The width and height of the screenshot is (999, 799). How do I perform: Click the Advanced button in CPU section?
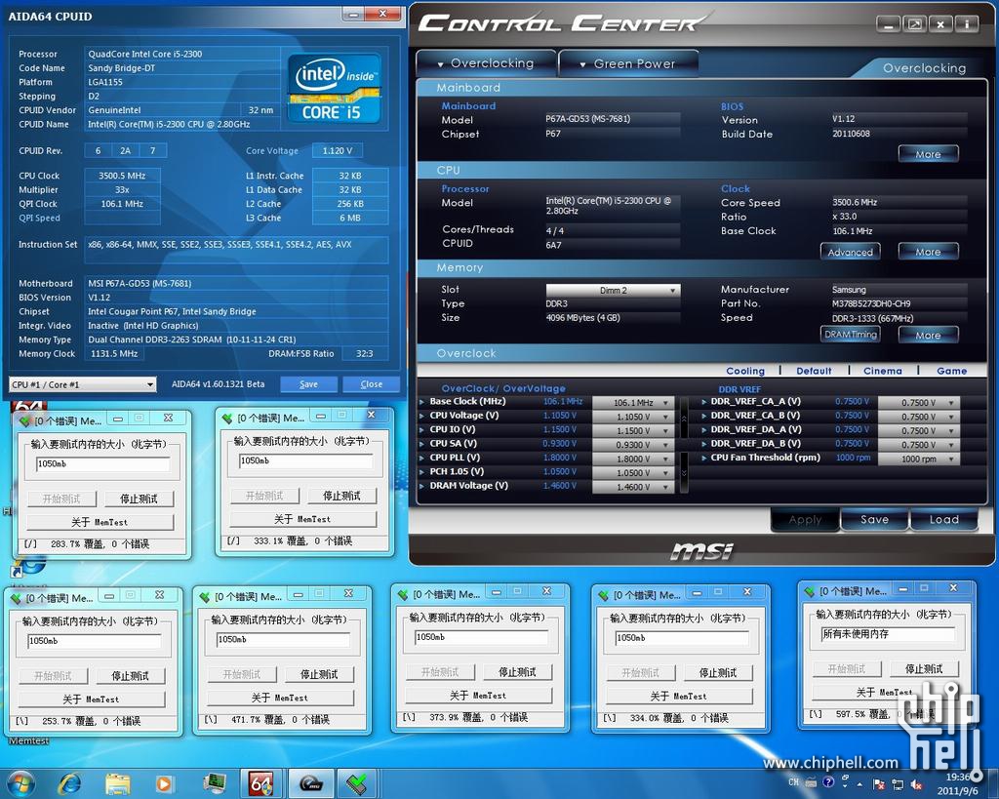[x=851, y=252]
